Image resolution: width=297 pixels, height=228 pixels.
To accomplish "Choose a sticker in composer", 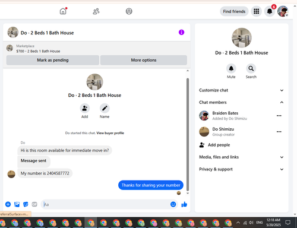I will [x=26, y=204].
